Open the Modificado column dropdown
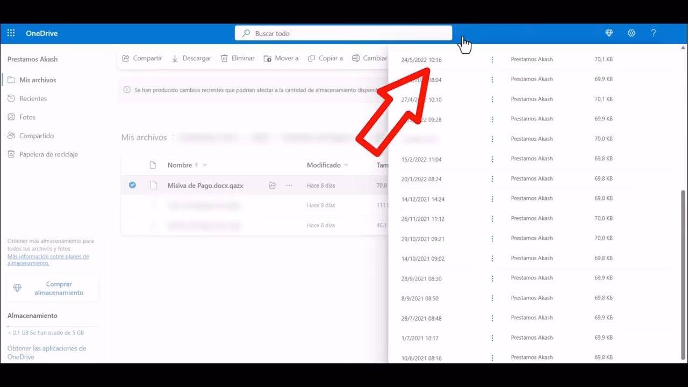 click(347, 165)
